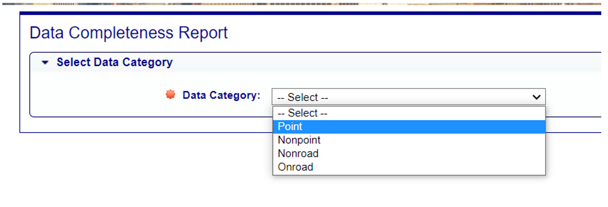608x207 pixels.
Task: Click empty area of the panel header bar
Action: (384, 62)
